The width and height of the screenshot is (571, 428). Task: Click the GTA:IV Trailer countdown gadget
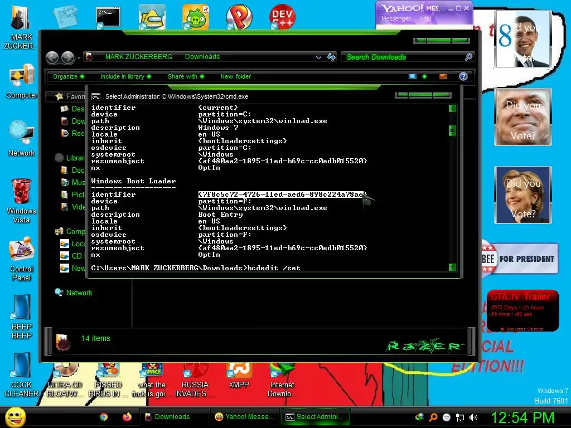(x=523, y=310)
